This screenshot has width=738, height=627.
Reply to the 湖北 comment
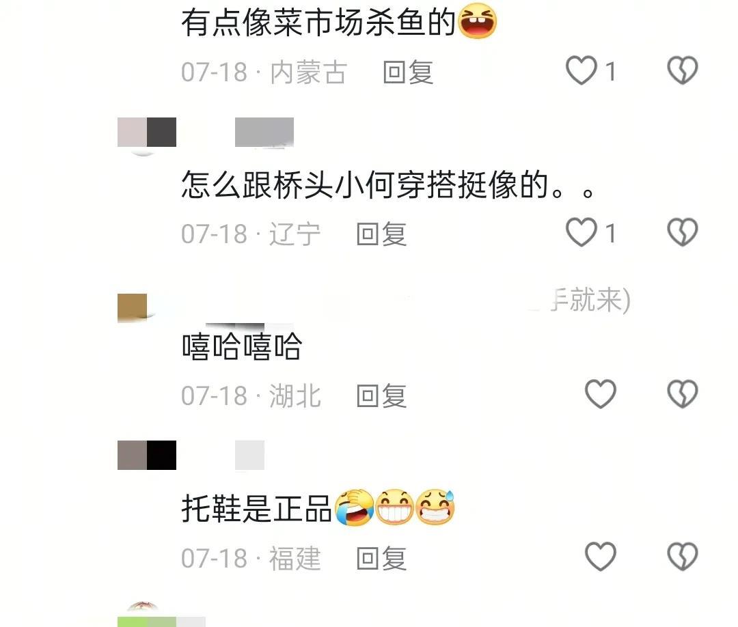(x=382, y=396)
